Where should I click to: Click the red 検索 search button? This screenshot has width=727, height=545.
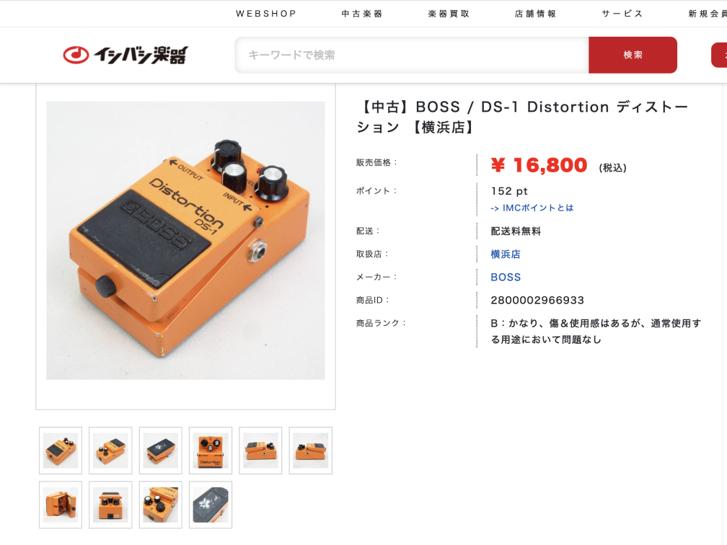633,55
